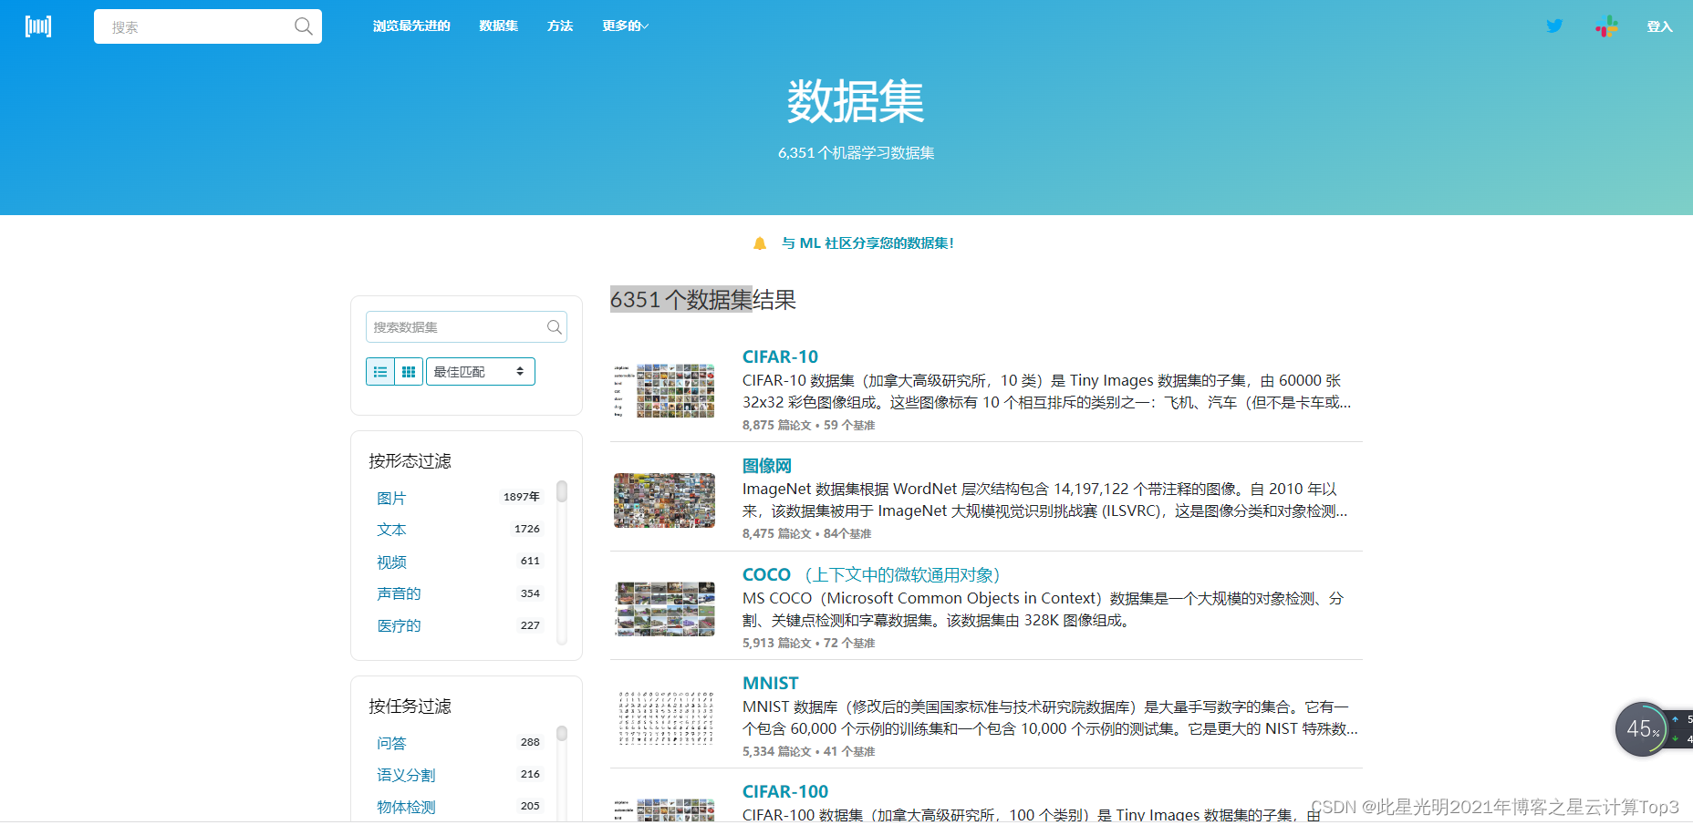Click the modality filter list scrollbar
Image resolution: width=1693 pixels, height=825 pixels.
[x=562, y=491]
